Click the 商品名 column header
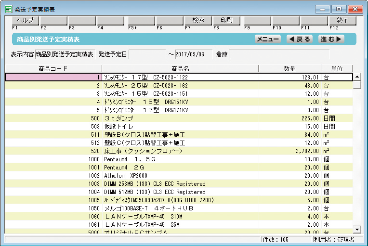368x246 pixels. click(x=180, y=68)
